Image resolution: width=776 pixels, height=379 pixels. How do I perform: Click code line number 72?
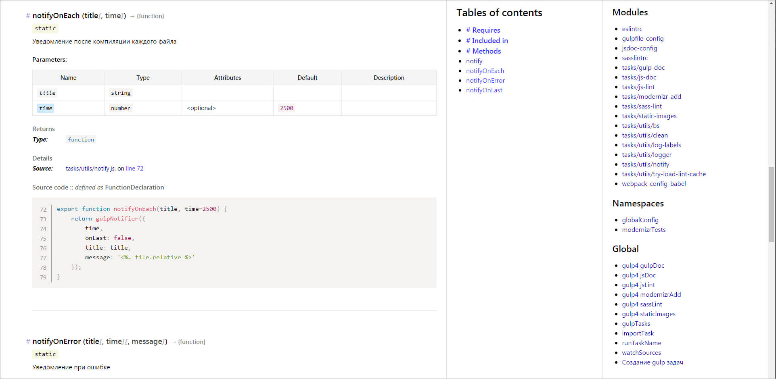(43, 209)
